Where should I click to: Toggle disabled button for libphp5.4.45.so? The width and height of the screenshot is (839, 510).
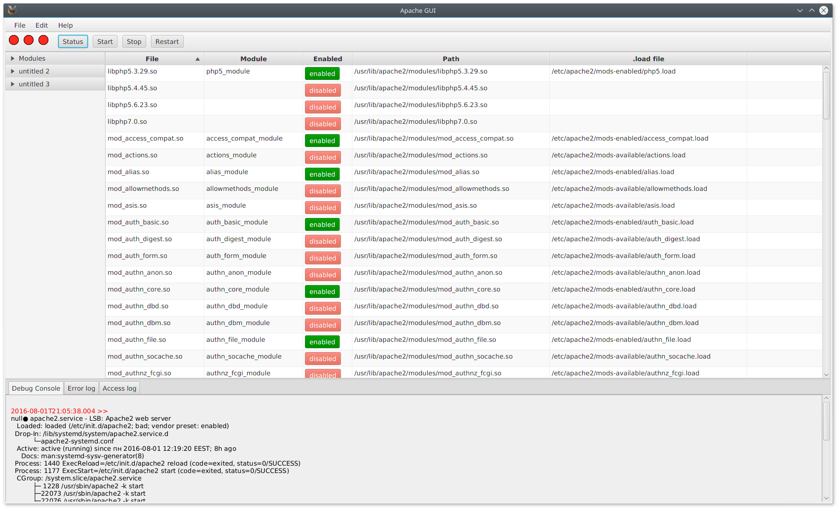pos(323,90)
